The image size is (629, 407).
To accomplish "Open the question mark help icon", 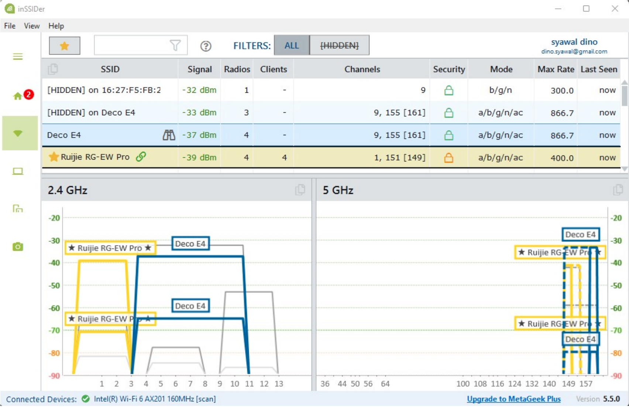I will click(x=206, y=46).
